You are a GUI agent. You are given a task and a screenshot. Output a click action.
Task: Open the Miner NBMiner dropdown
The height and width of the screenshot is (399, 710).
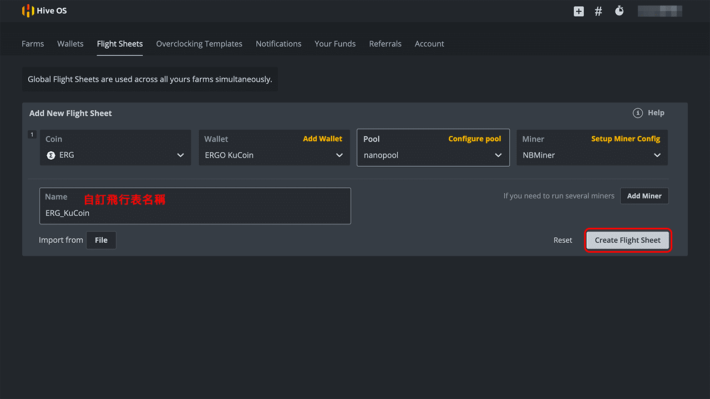(x=657, y=156)
